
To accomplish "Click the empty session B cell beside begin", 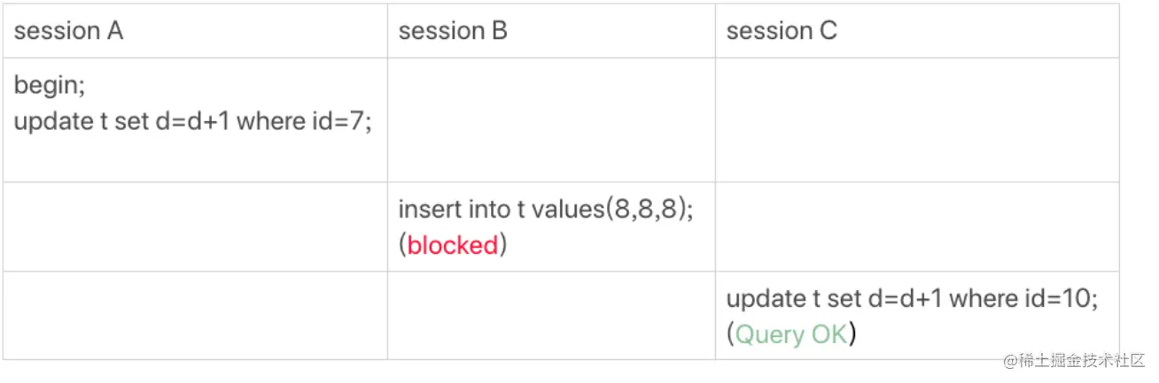I will tap(551, 120).
